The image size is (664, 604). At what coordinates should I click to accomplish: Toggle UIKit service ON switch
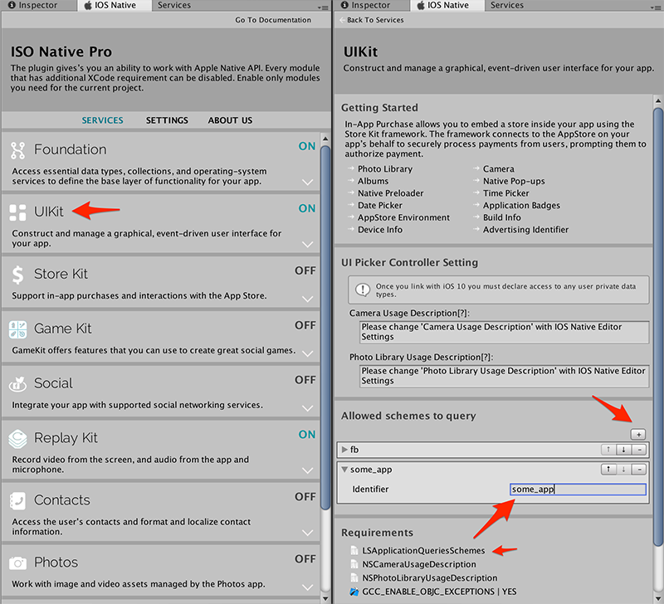point(306,208)
